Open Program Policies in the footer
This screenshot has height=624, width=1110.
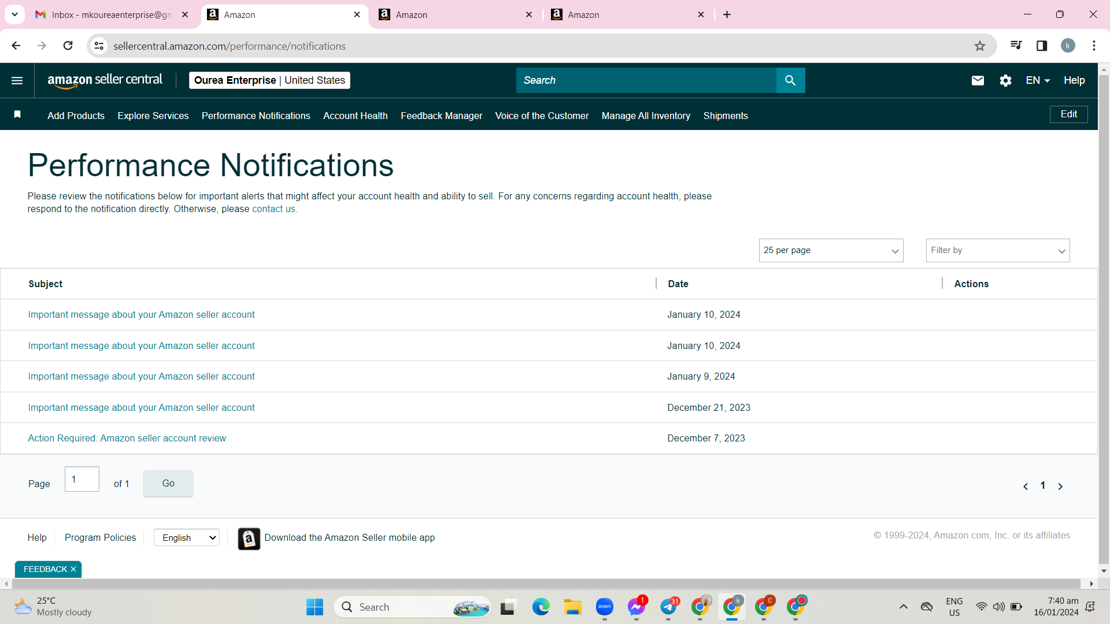pyautogui.click(x=100, y=538)
